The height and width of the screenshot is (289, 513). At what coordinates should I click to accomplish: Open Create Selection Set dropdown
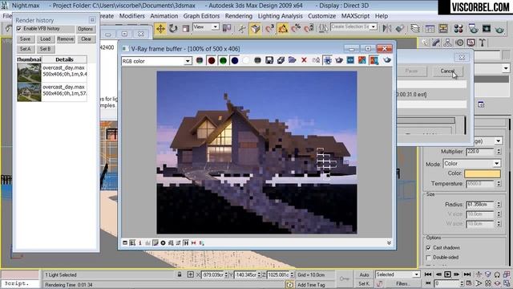(x=374, y=26)
